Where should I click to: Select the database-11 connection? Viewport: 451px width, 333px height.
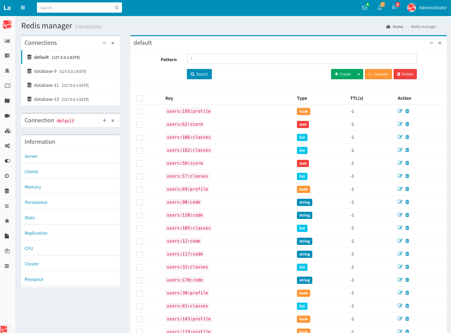click(x=71, y=85)
